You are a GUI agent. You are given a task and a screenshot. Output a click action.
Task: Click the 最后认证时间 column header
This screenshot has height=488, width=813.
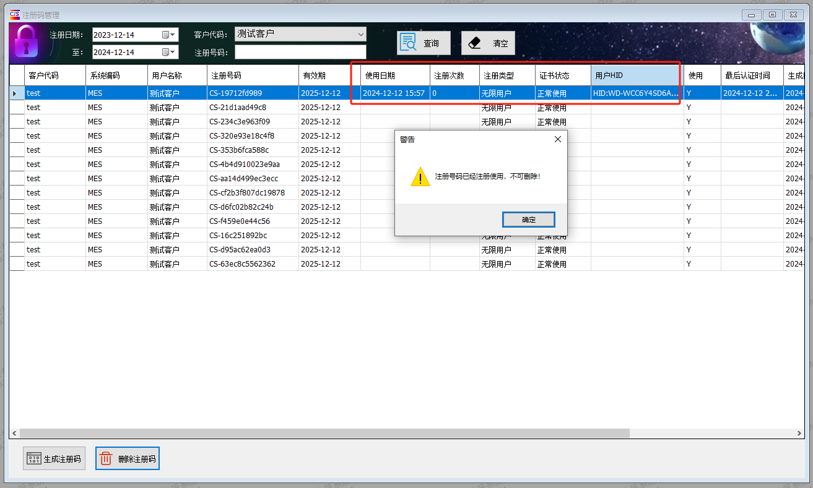pos(752,75)
